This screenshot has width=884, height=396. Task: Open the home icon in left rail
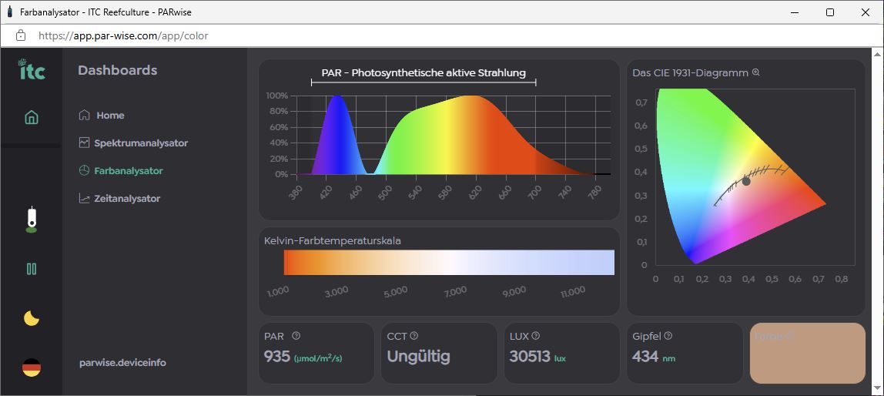point(32,118)
